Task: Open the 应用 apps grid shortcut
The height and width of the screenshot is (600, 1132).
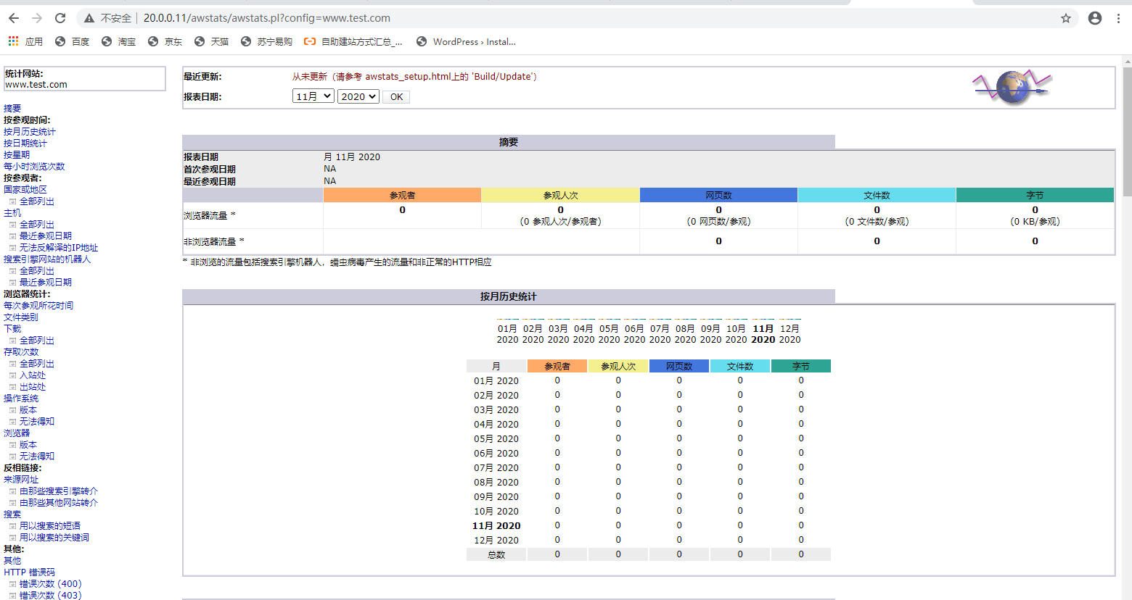Action: click(x=25, y=42)
